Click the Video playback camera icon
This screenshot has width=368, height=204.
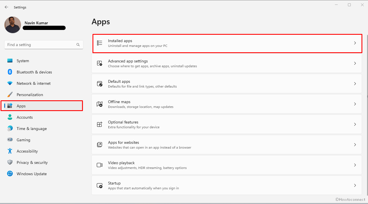[x=100, y=165]
